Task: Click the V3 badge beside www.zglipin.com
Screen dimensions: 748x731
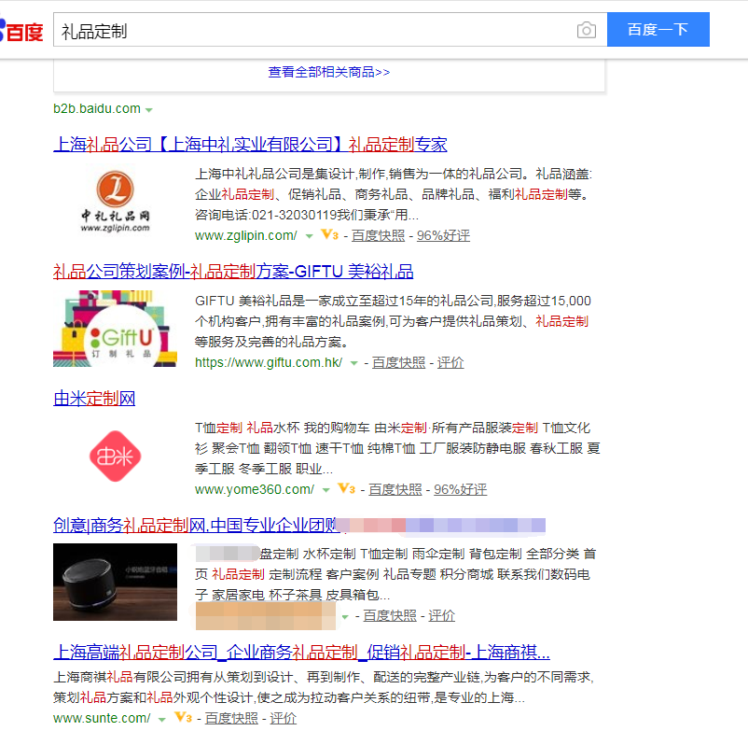Action: (x=329, y=235)
